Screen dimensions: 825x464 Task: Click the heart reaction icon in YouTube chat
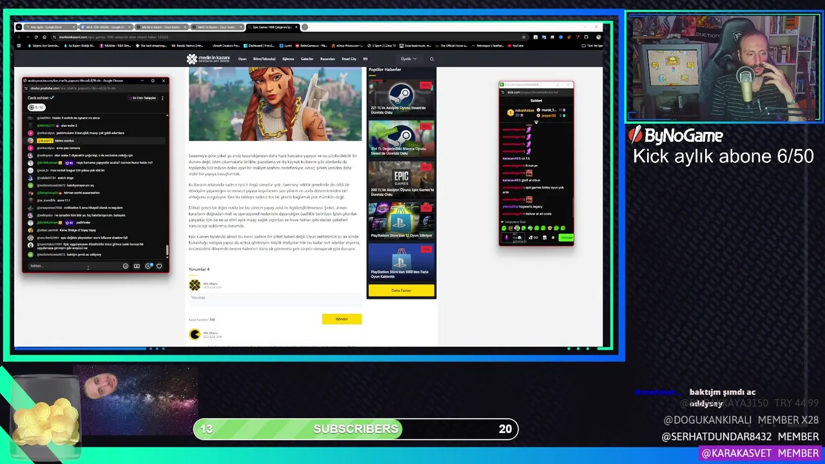click(159, 266)
